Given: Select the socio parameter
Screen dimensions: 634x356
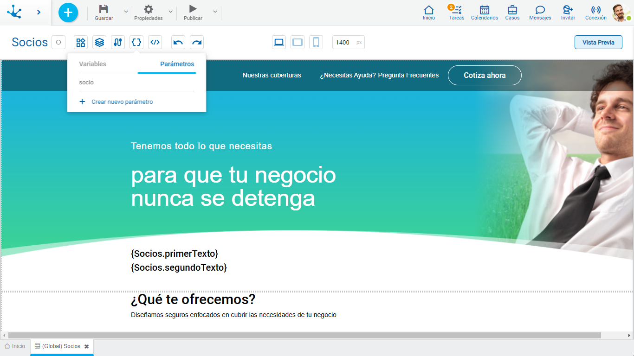Looking at the screenshot, I should coord(136,82).
